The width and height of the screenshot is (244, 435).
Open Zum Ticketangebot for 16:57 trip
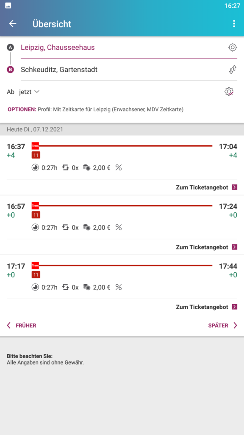[207, 247]
